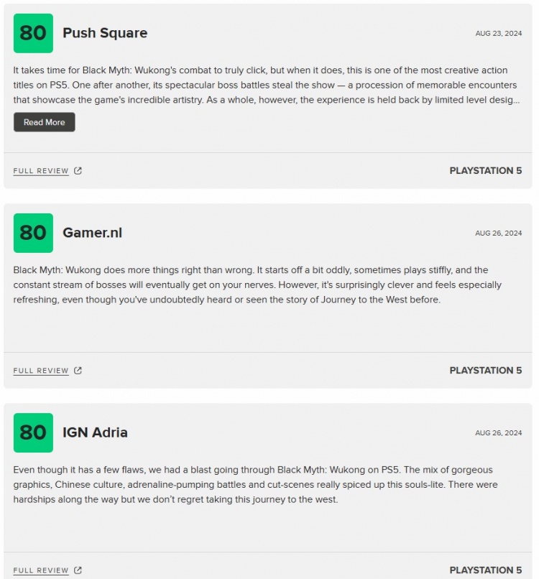The height and width of the screenshot is (579, 539).
Task: Click the truncated Push Square review text
Action: [x=267, y=85]
